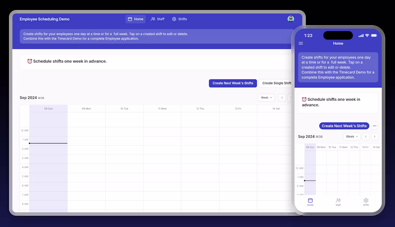The height and width of the screenshot is (227, 395).
Task: Click the previous-week chevron on the desktop calendar
Action: tap(282, 97)
